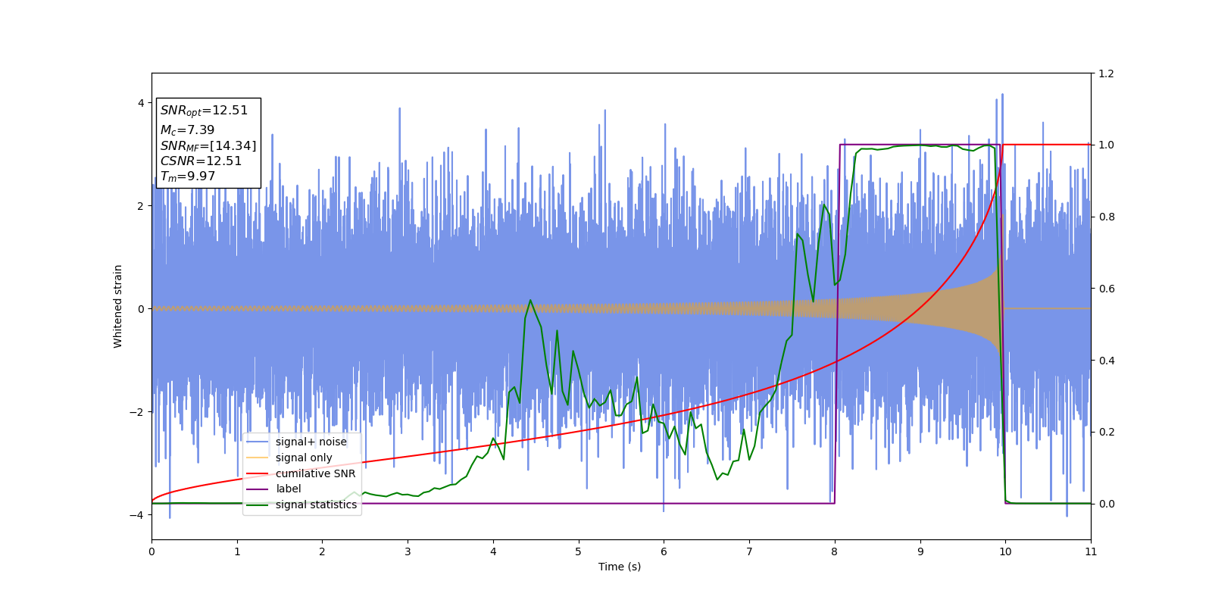The height and width of the screenshot is (606, 1212).
Task: Click the Time axis tick label 1
Action: [237, 551]
